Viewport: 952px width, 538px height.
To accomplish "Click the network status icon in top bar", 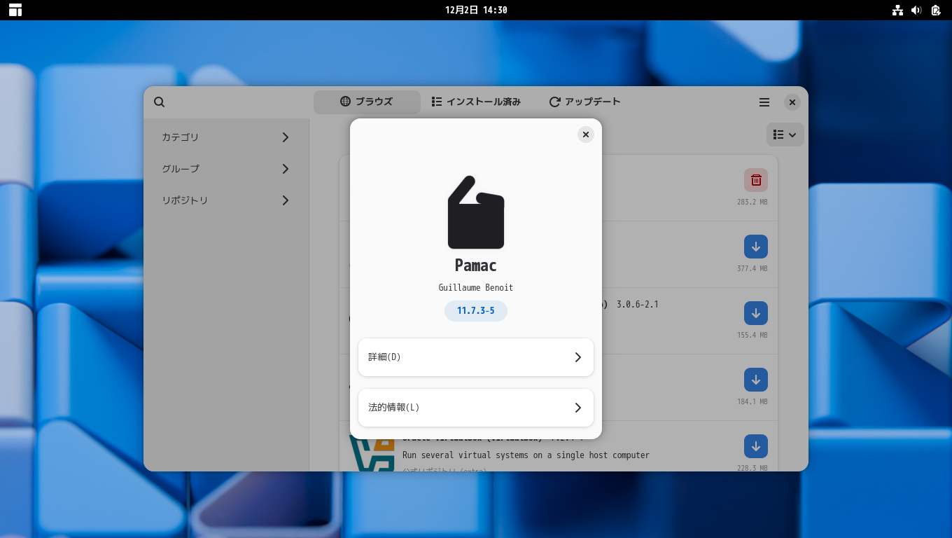I will tap(897, 10).
